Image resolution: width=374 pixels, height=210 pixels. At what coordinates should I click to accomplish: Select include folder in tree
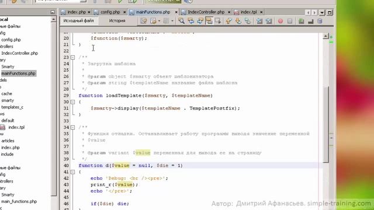pos(7,154)
